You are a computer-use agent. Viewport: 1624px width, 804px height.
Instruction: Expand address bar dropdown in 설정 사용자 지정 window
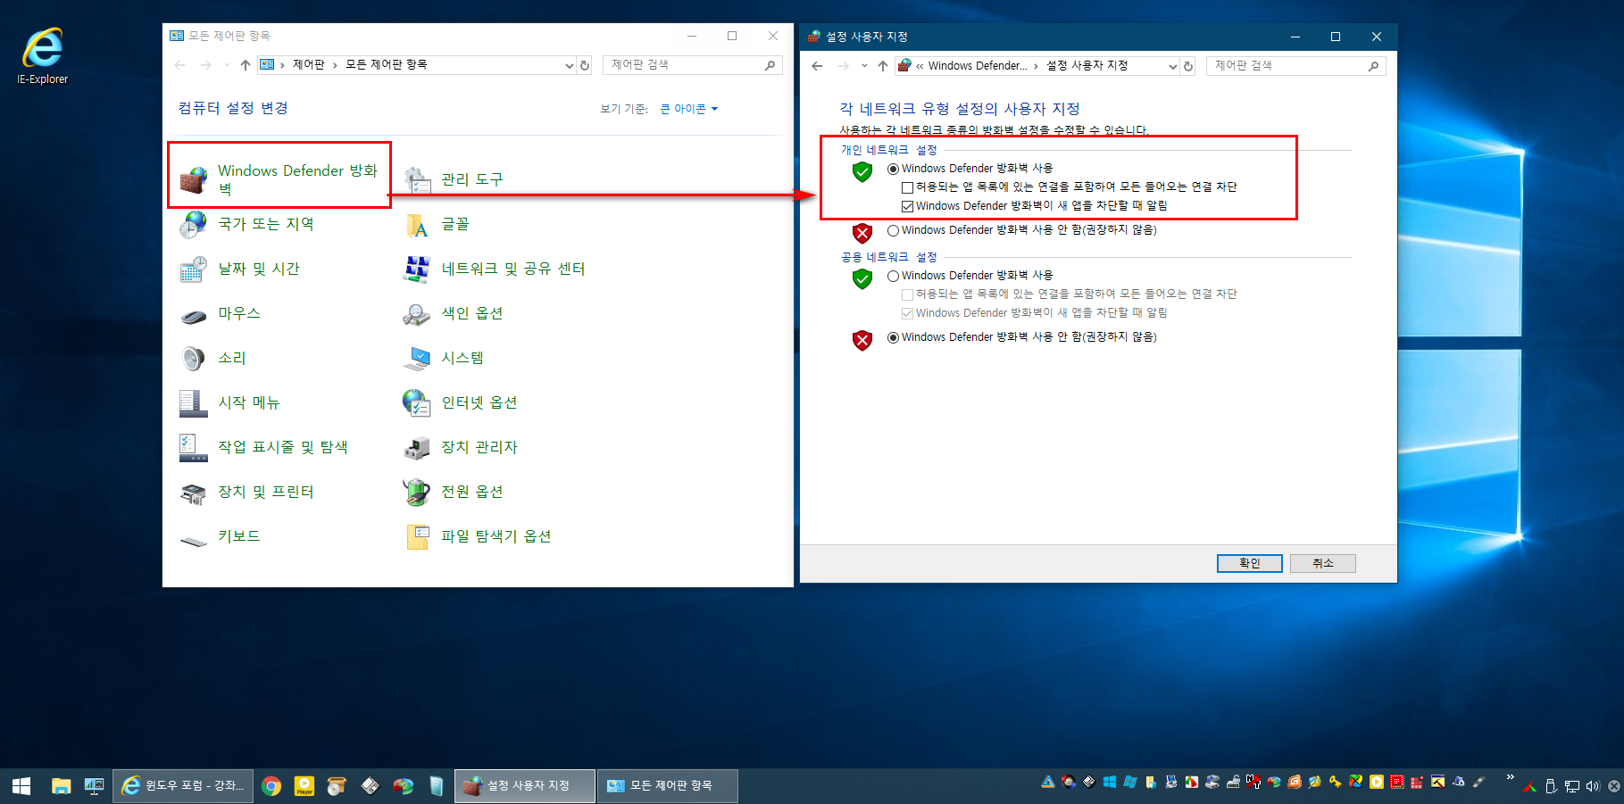[1173, 66]
